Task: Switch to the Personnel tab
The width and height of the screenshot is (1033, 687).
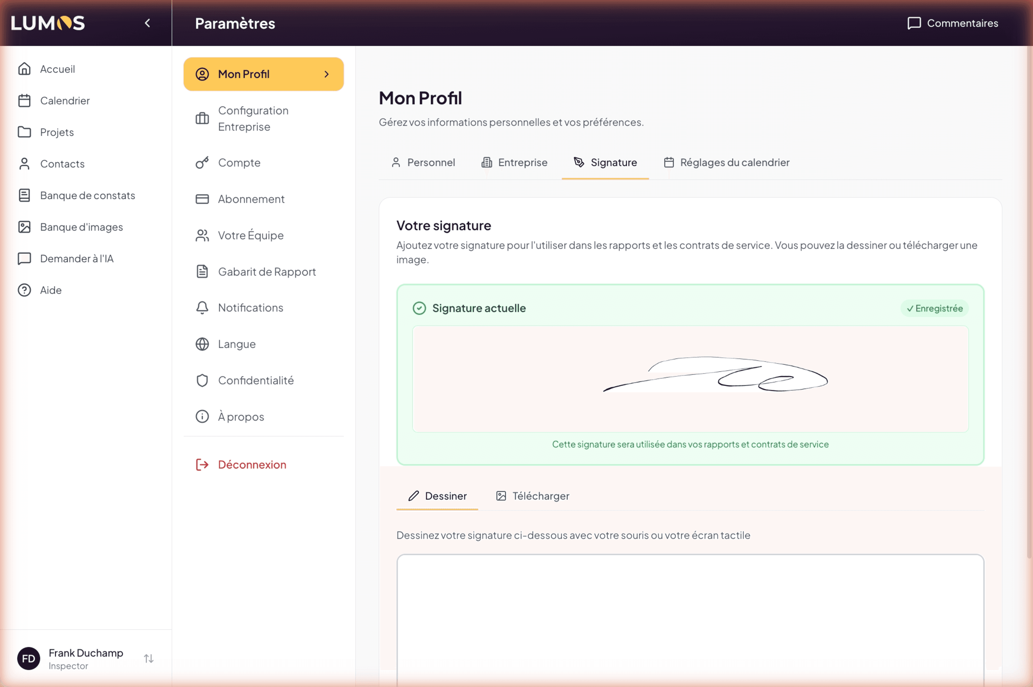Action: [x=423, y=163]
